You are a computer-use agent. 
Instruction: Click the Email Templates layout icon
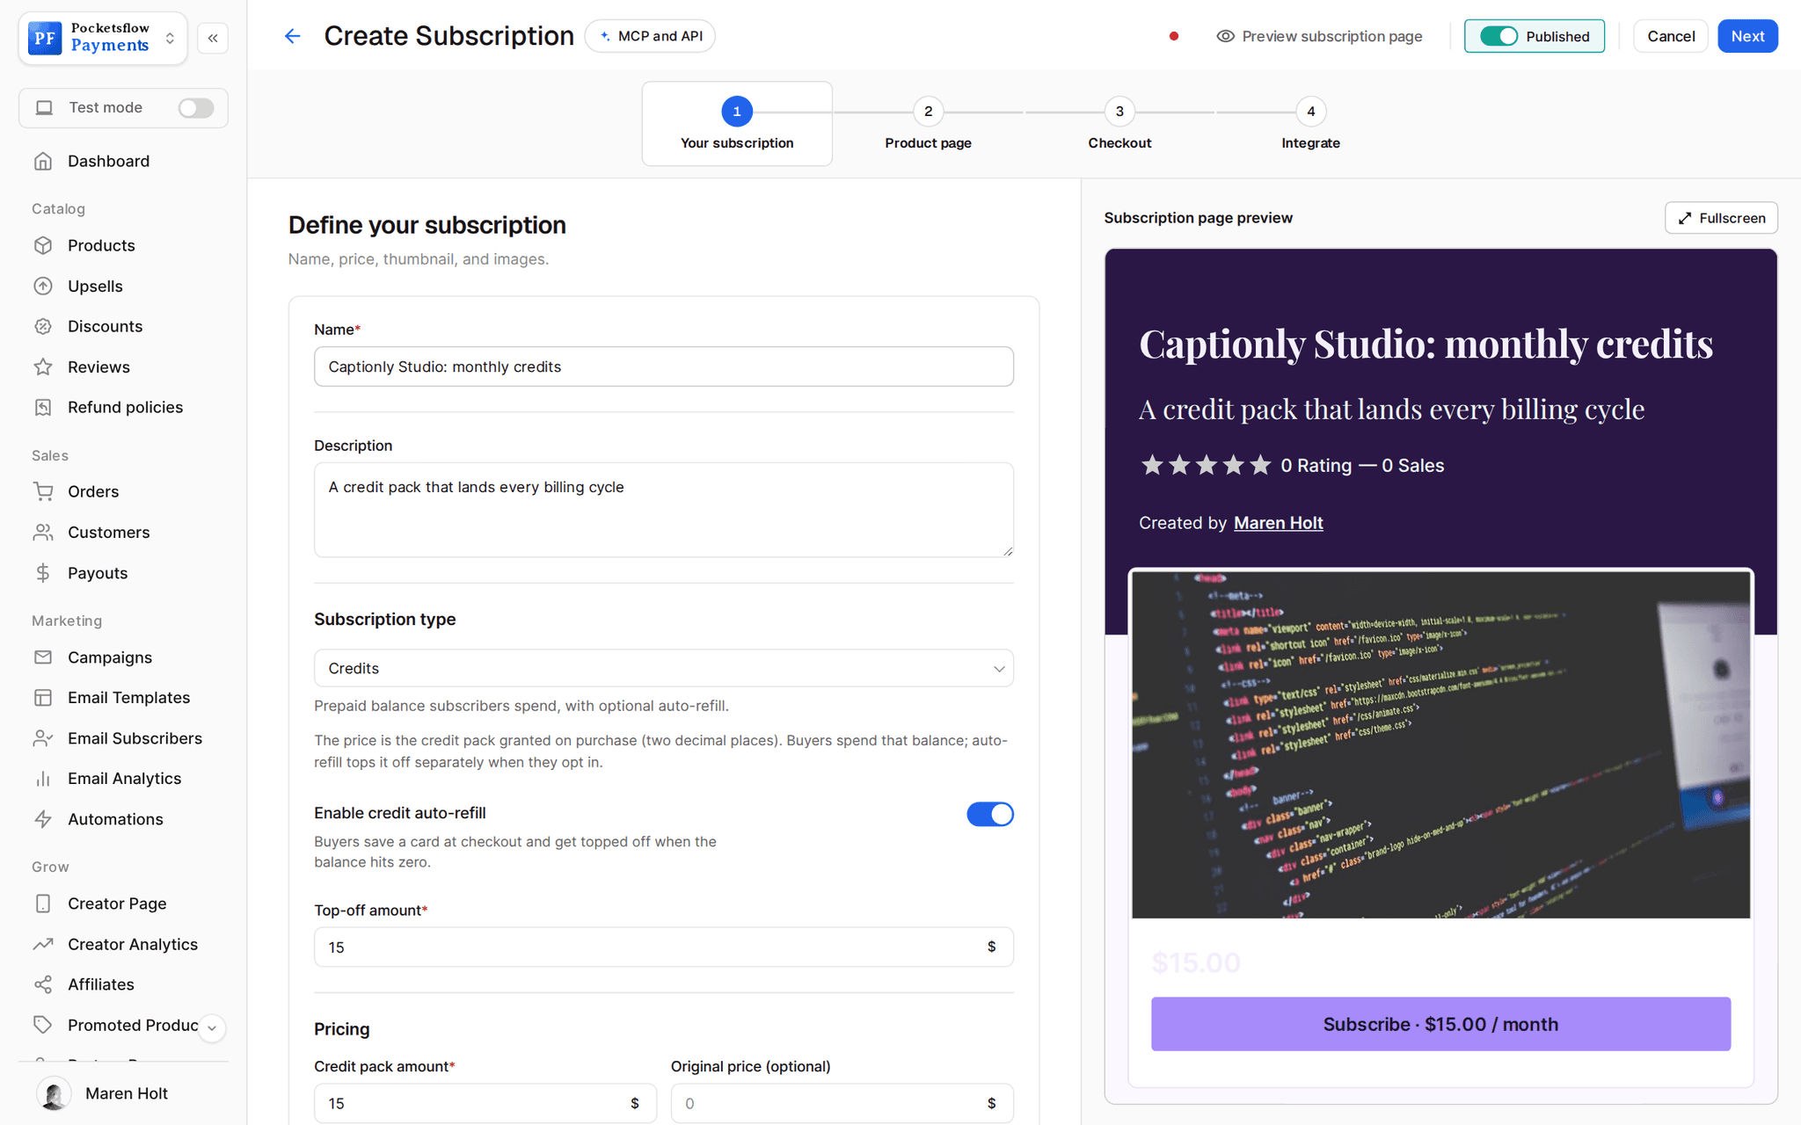pyautogui.click(x=43, y=698)
